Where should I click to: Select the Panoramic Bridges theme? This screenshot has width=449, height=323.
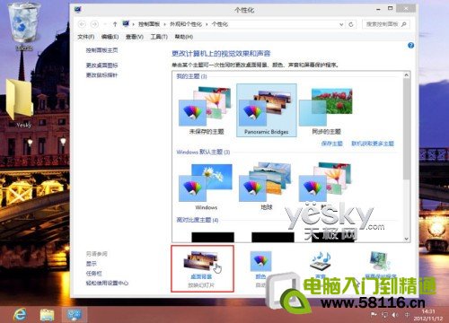pos(267,110)
